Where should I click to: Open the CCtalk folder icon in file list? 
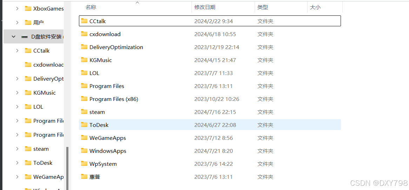pyautogui.click(x=84, y=21)
